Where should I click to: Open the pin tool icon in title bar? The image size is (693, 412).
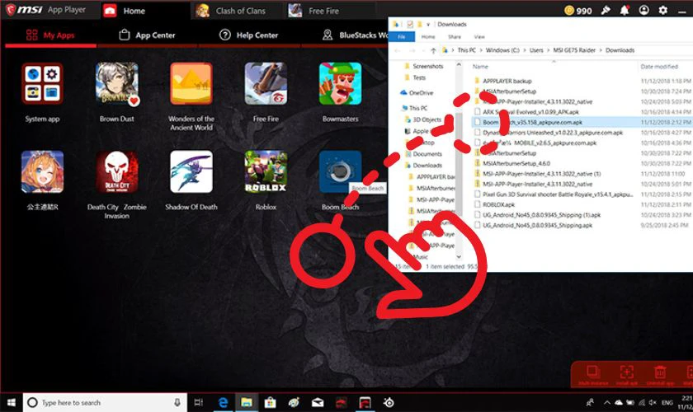(606, 10)
